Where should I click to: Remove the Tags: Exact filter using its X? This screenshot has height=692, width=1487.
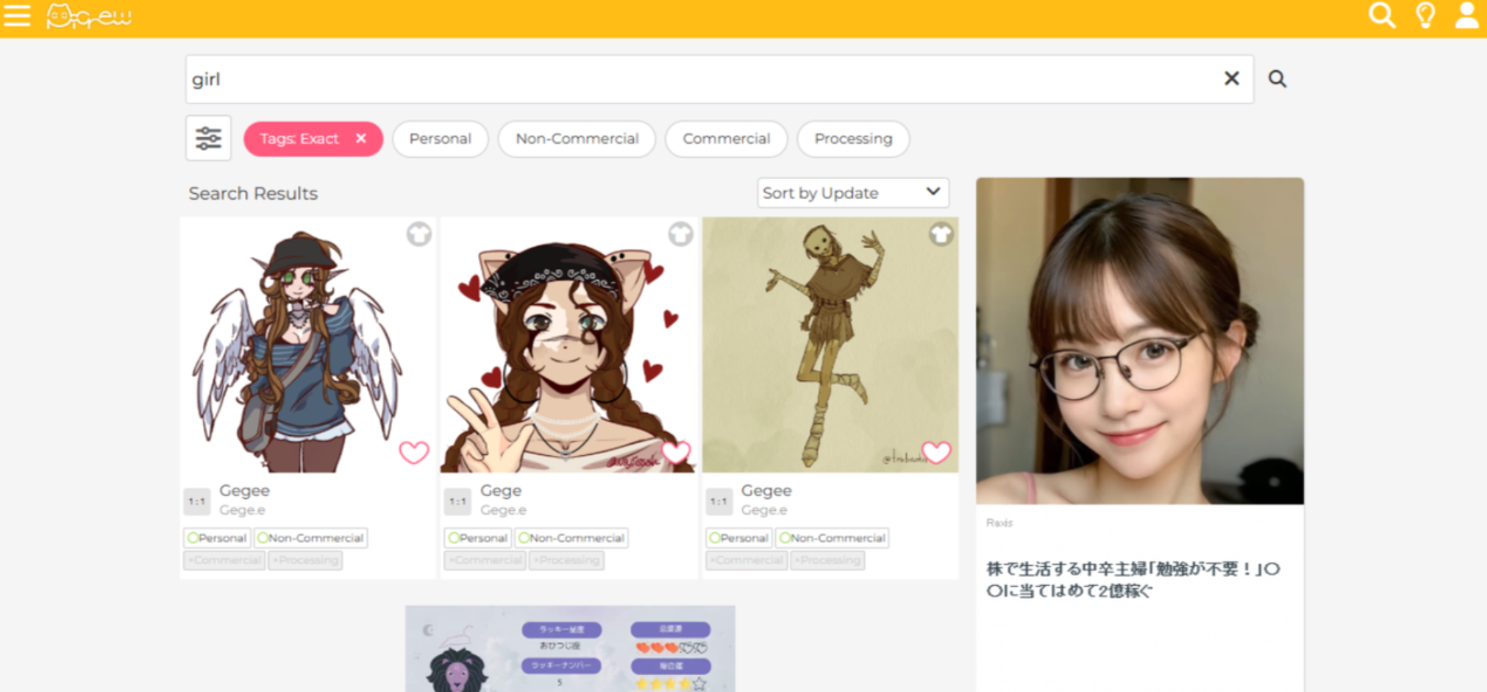(x=361, y=138)
